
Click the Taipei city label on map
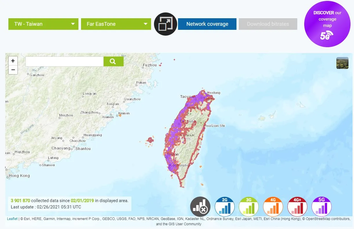coord(208,99)
